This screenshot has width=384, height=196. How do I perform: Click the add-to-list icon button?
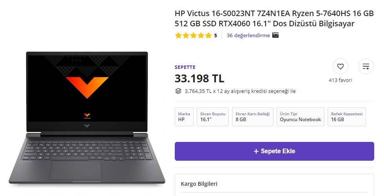(366, 66)
